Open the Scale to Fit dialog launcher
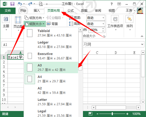The image size is (146, 117). pyautogui.click(x=105, y=36)
